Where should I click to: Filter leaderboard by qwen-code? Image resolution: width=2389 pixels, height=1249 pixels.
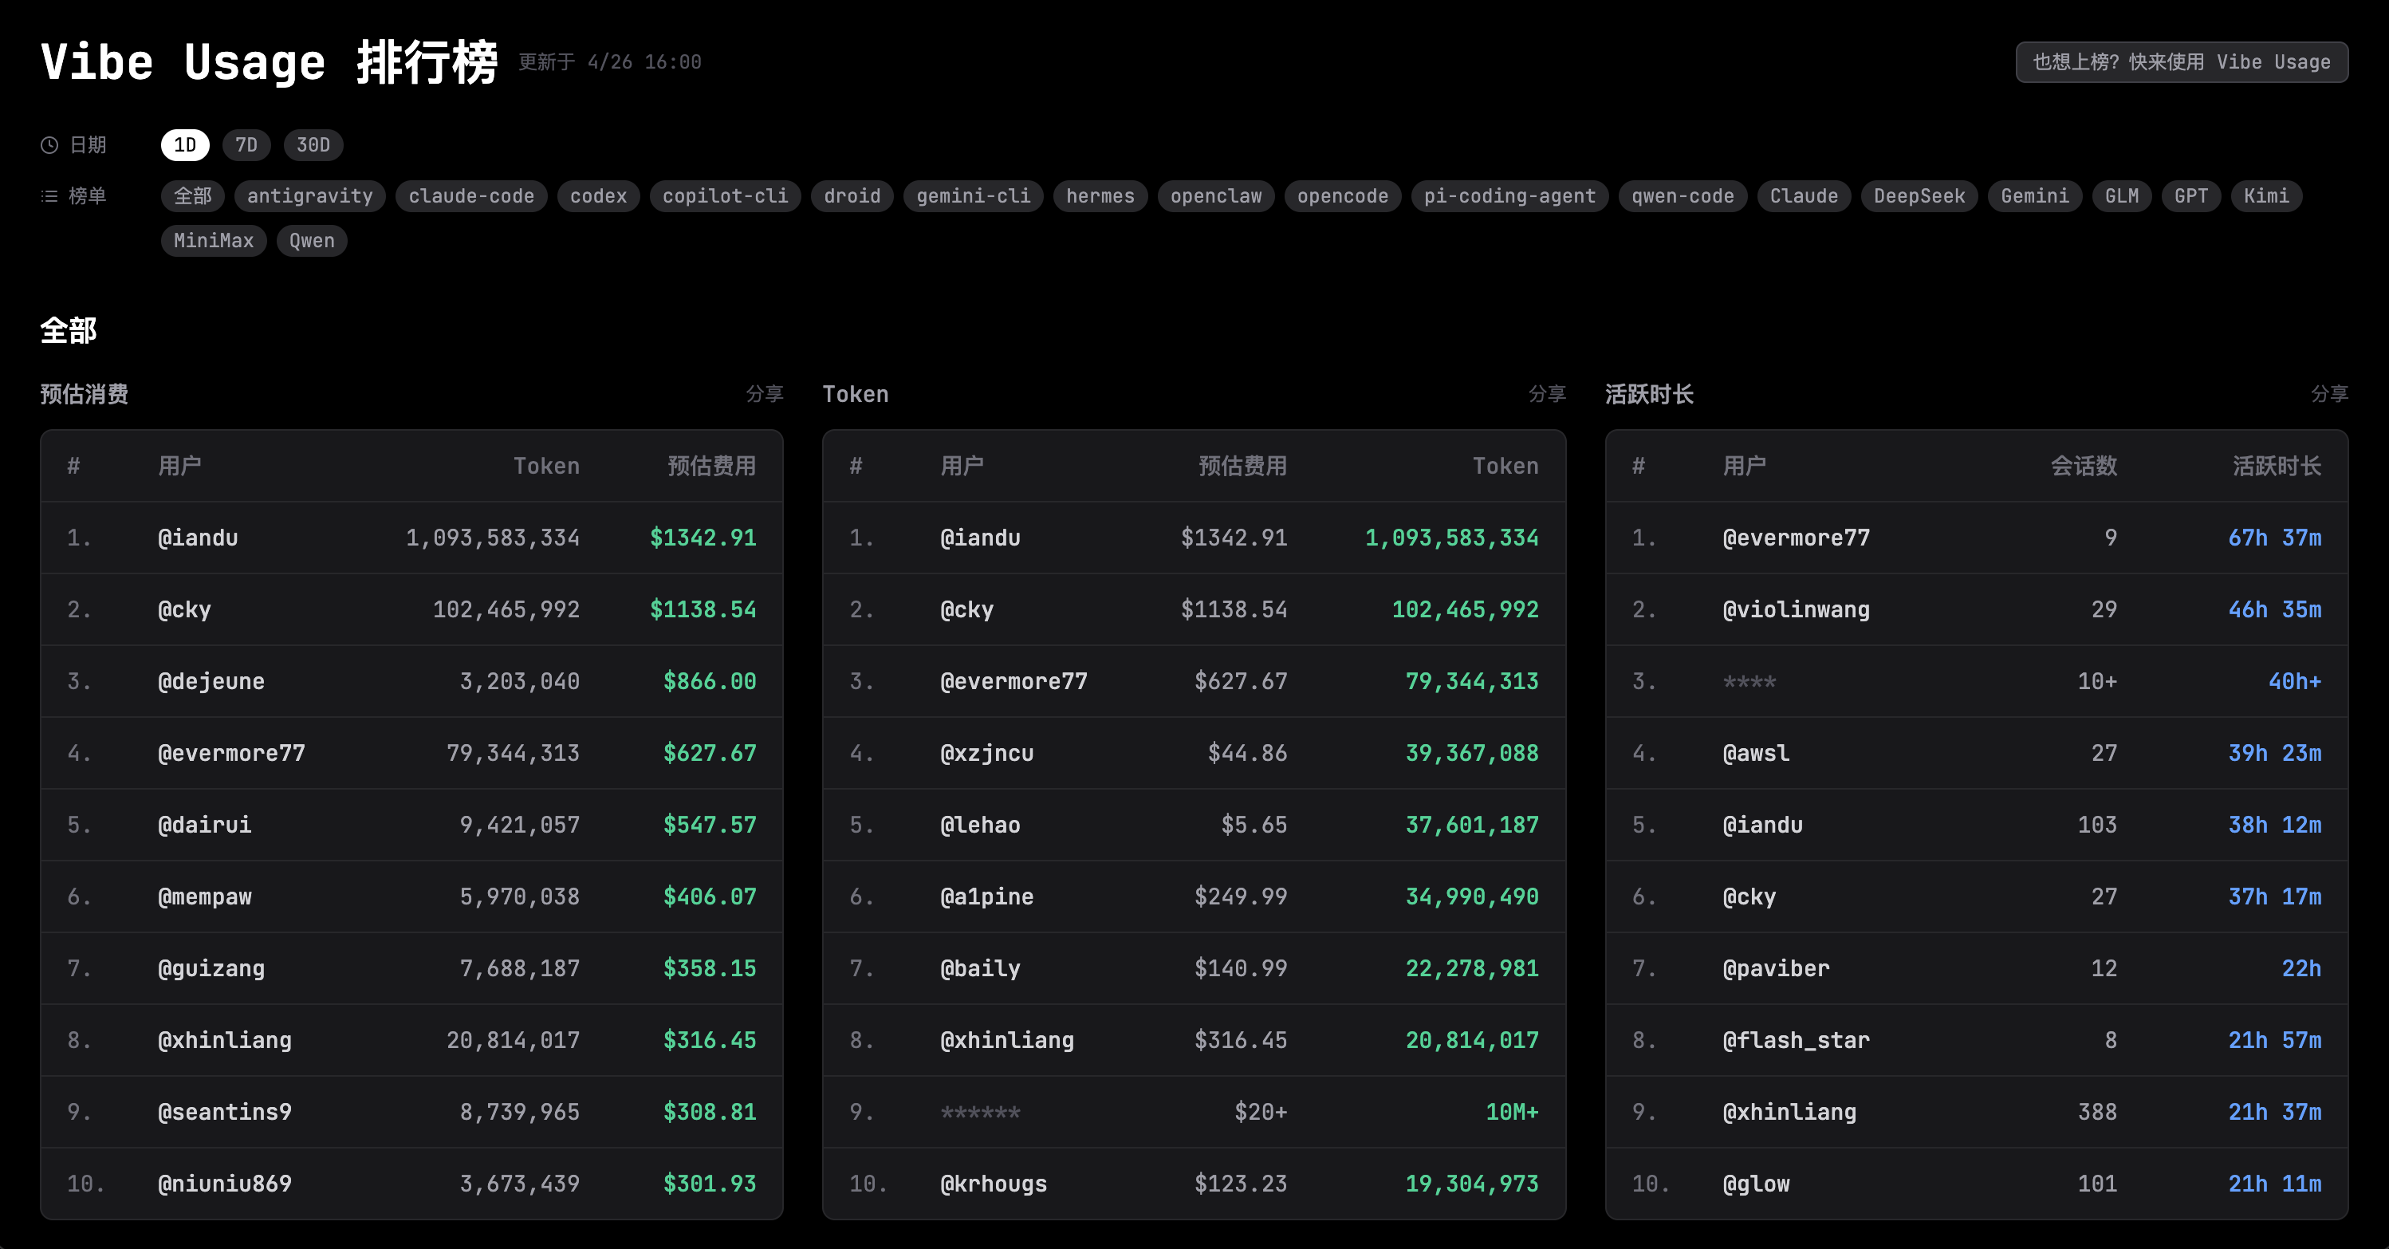tap(1683, 195)
